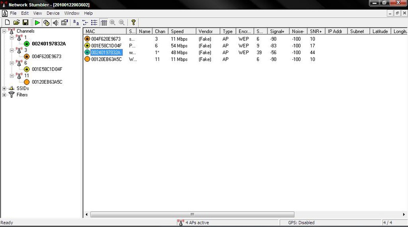Image resolution: width=408 pixels, height=227 pixels.
Task: Select 004F620E9673 under channel 3 in tree
Action: pos(46,57)
